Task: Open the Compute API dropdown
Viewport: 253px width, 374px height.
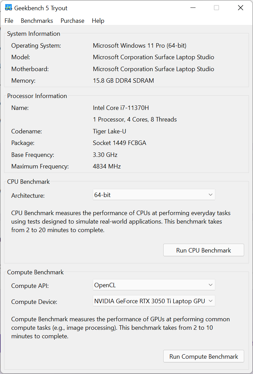Action: [x=154, y=284]
